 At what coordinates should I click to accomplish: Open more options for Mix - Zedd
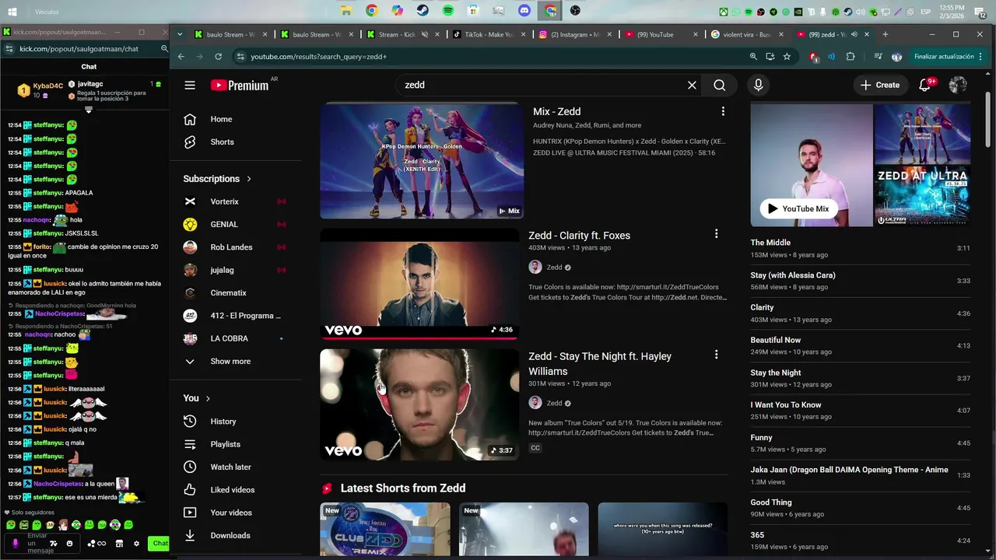pos(723,111)
